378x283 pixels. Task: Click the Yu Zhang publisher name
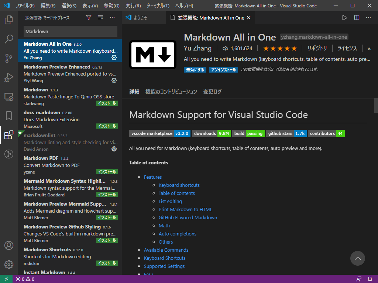pos(197,48)
